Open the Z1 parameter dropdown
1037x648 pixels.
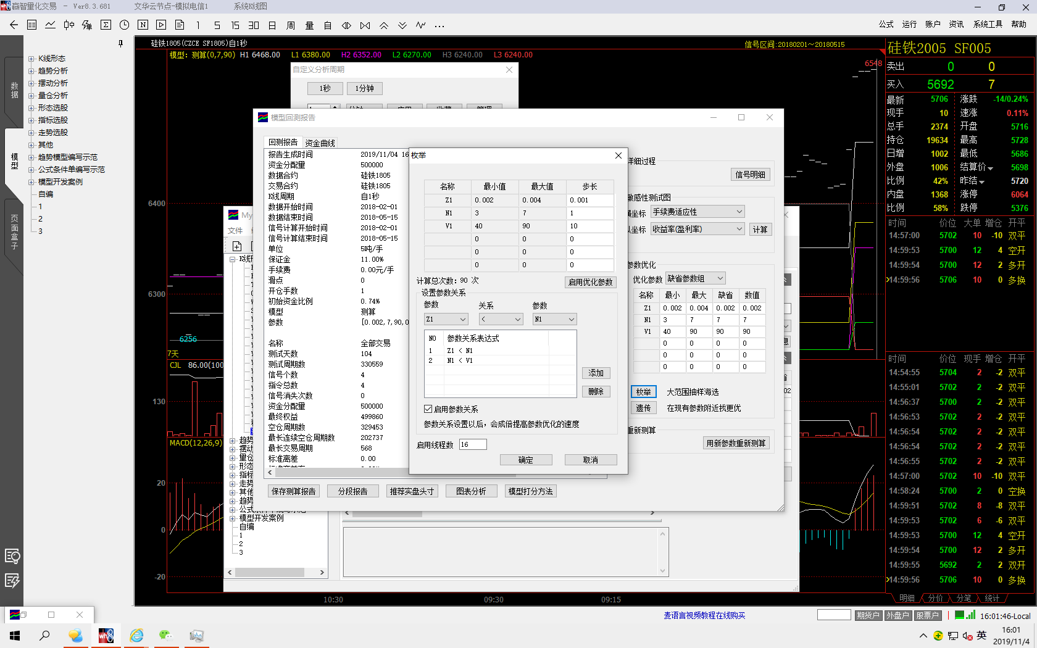(x=446, y=319)
